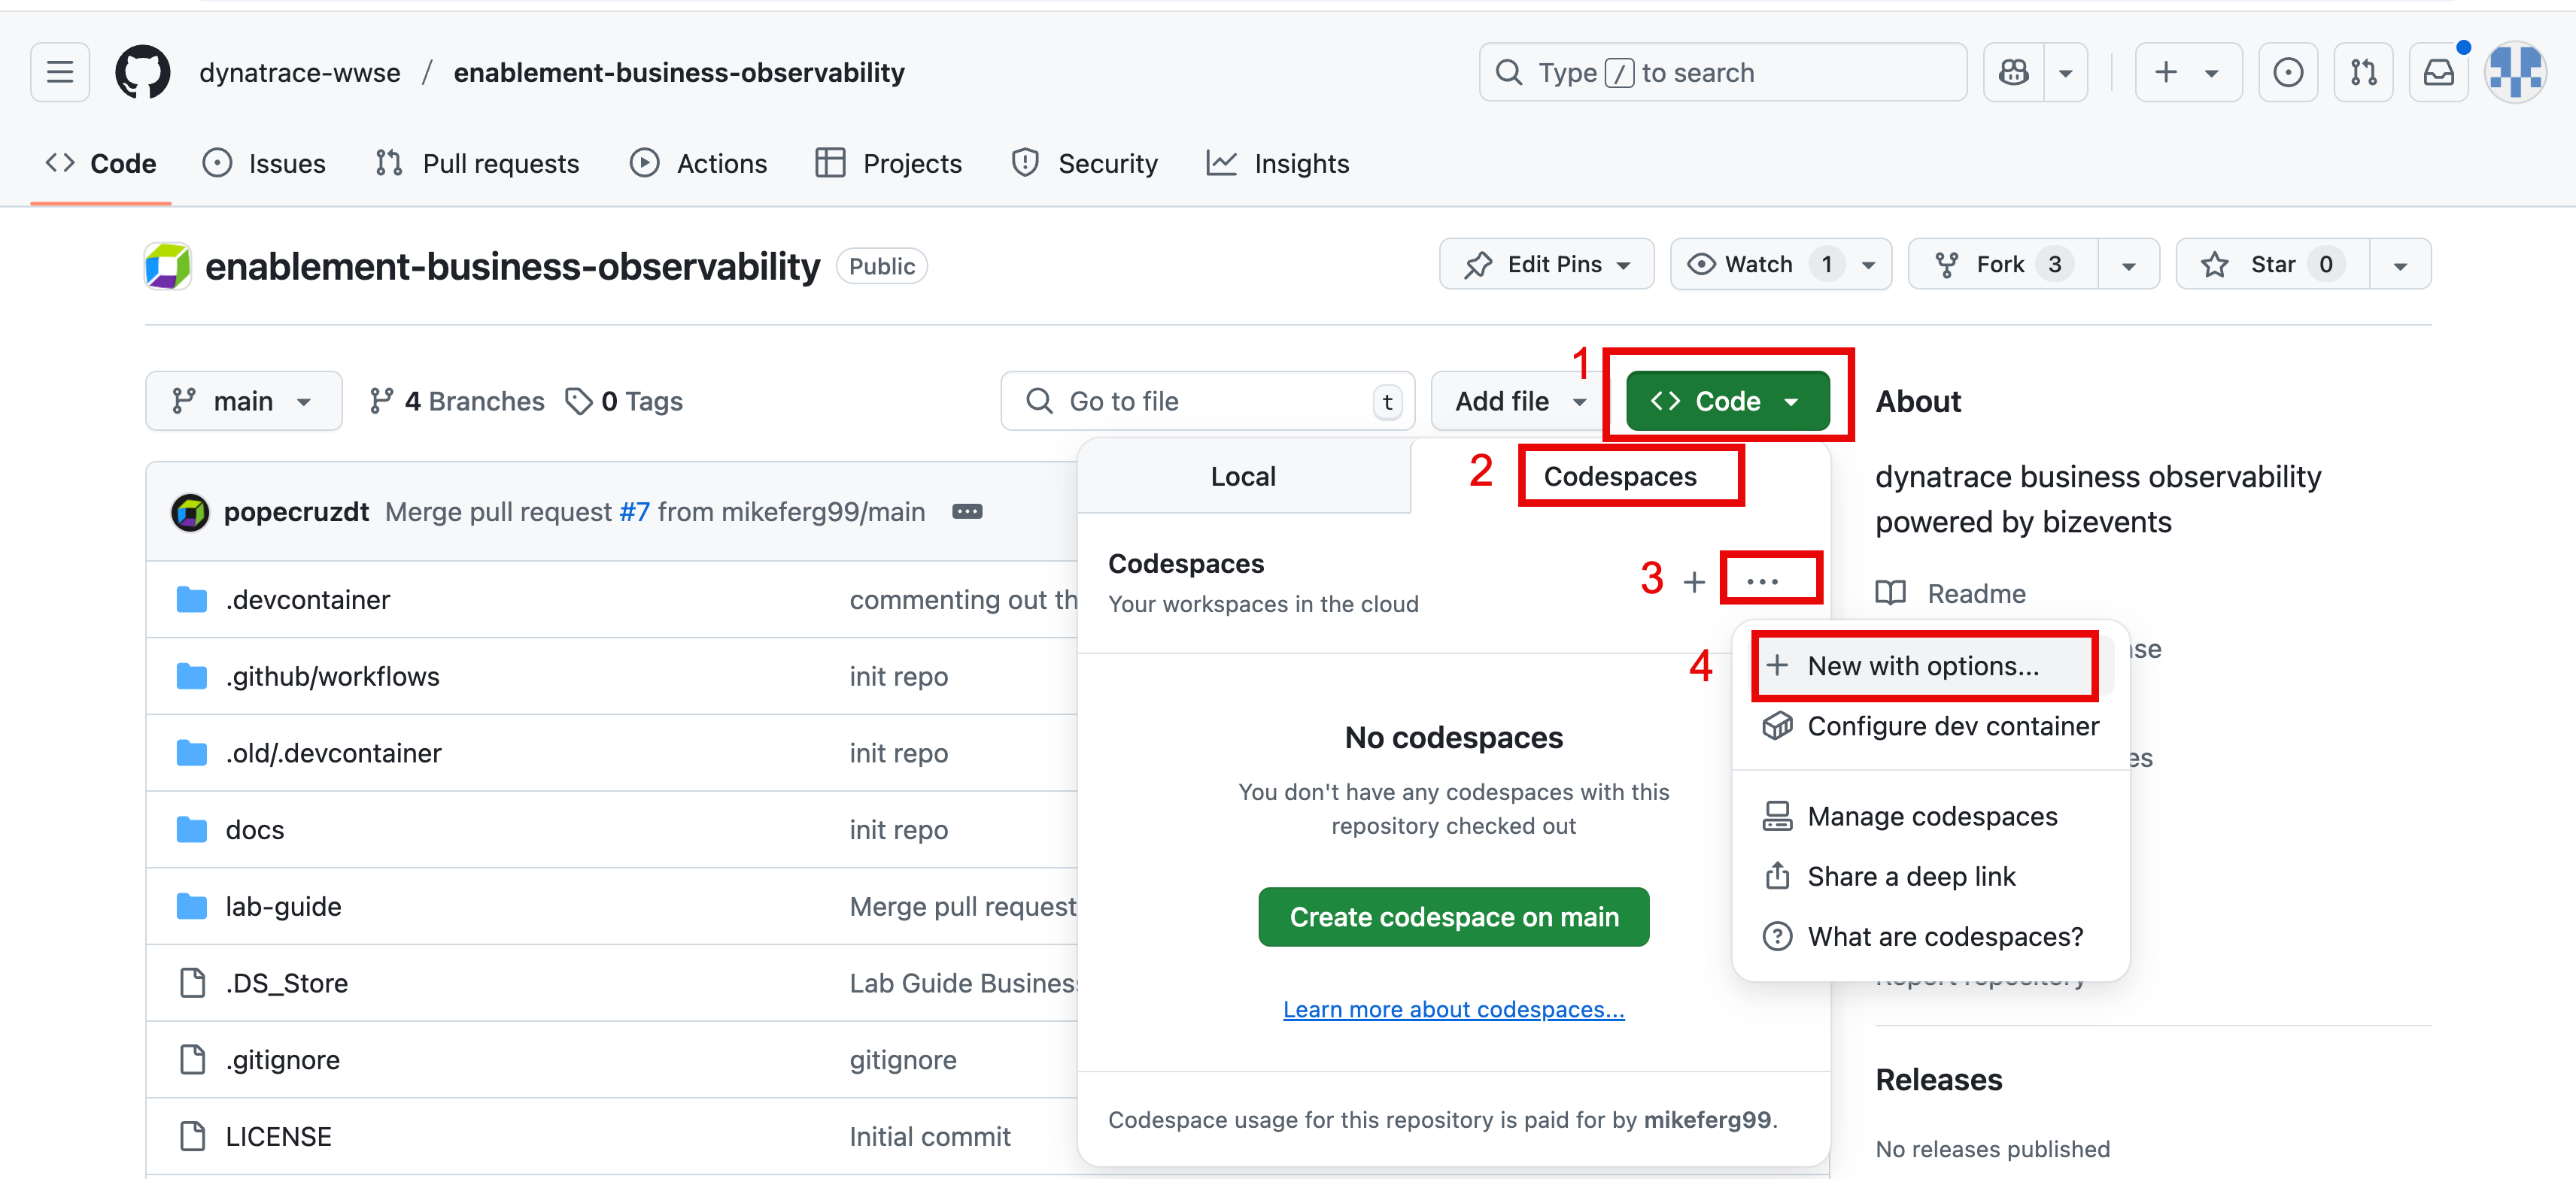Image resolution: width=2576 pixels, height=1179 pixels.
Task: Expand the Star lists dropdown arrow
Action: pos(2400,264)
